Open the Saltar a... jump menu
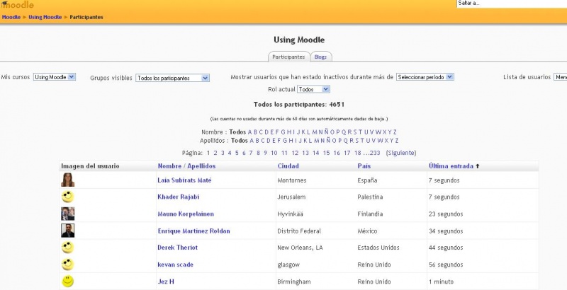This screenshot has height=290, width=567. tap(512, 4)
